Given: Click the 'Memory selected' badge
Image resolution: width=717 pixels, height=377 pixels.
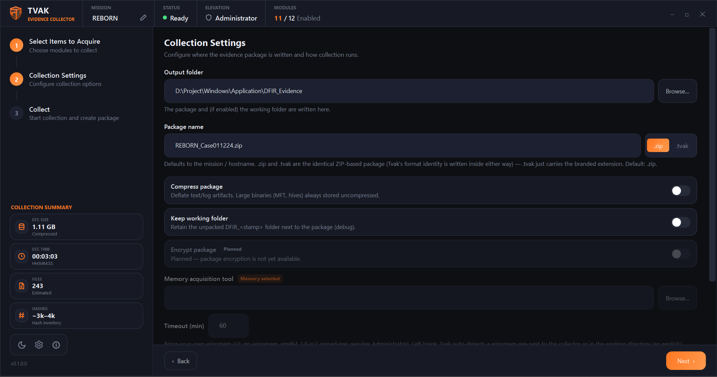Looking at the screenshot, I should (260, 279).
